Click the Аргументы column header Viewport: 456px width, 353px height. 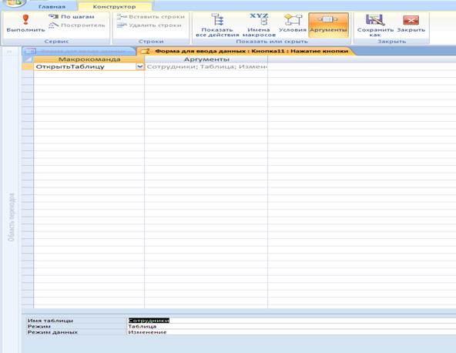click(206, 59)
